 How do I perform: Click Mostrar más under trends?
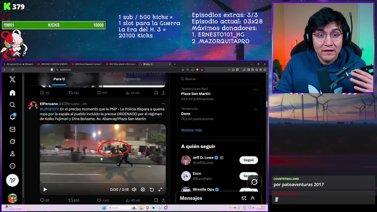pyautogui.click(x=191, y=130)
